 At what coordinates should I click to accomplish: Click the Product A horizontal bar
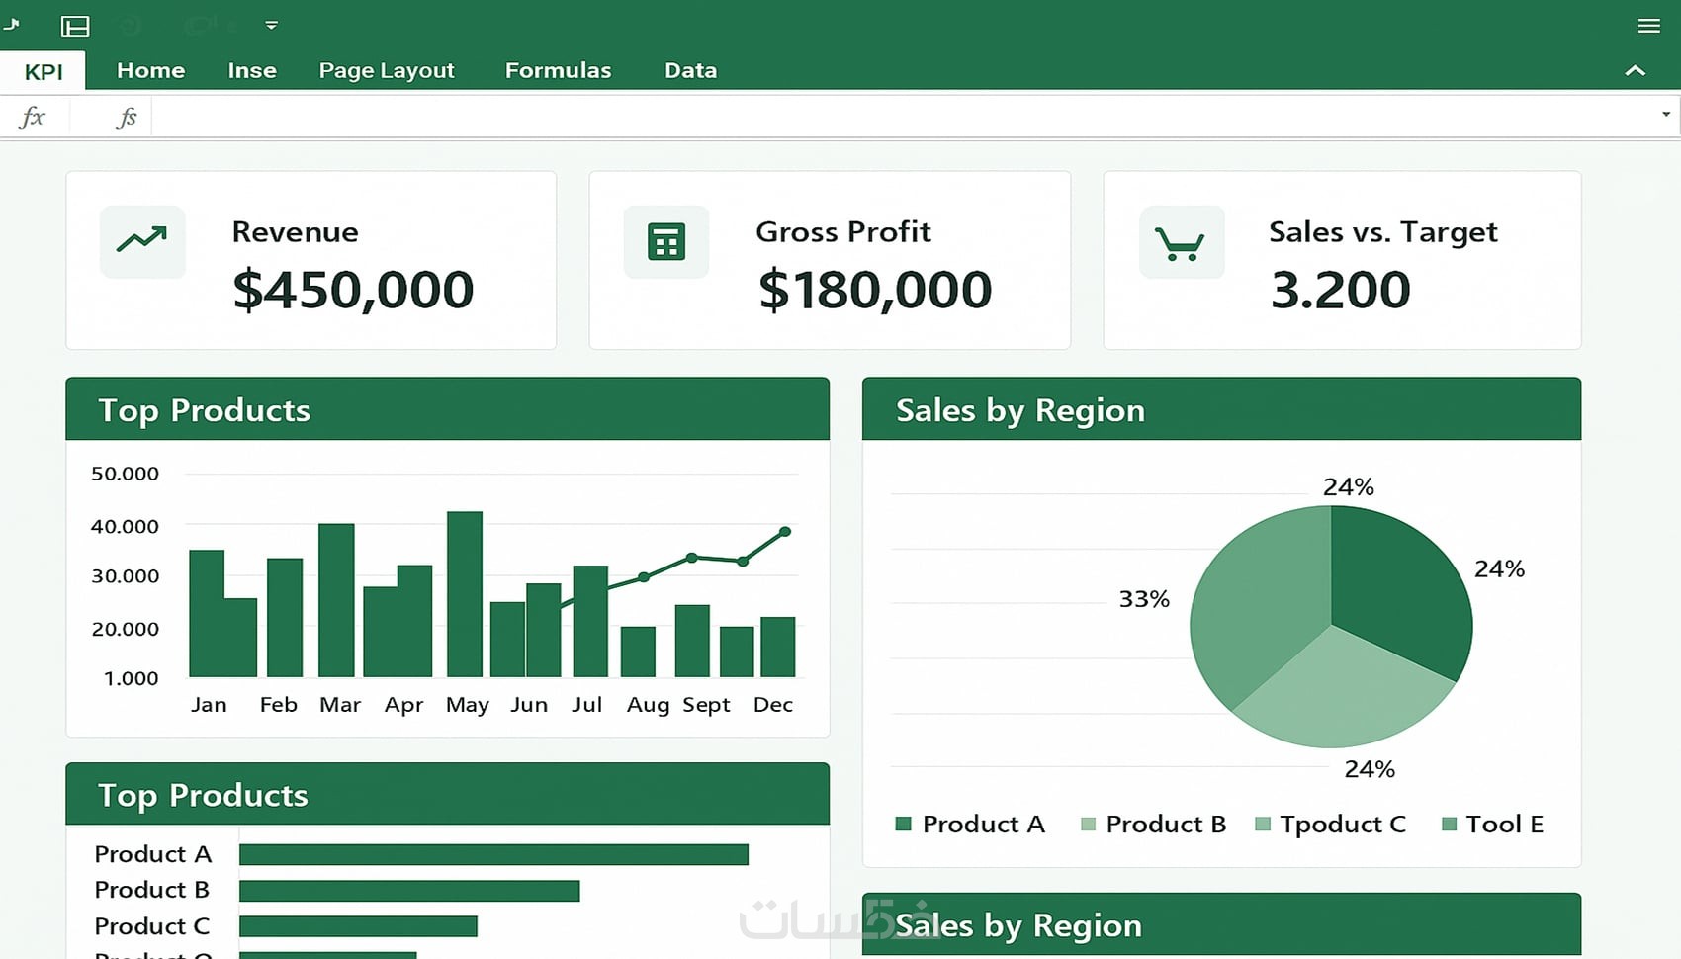coord(493,854)
